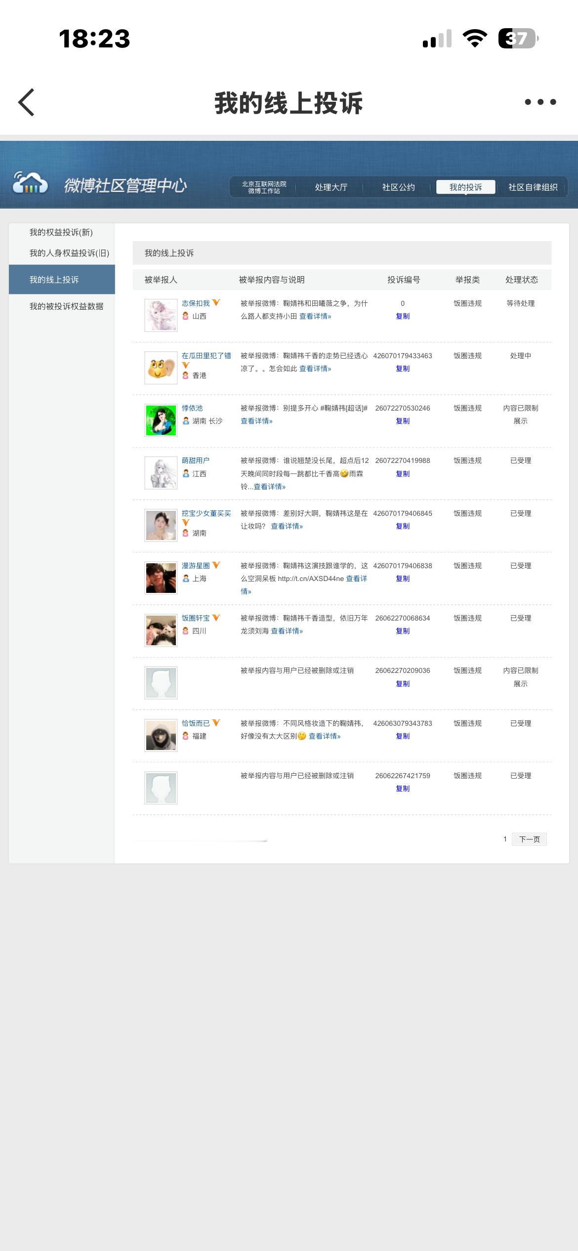578x1251 pixels.
Task: Click default avatar in row 26062270209036
Action: (x=161, y=683)
